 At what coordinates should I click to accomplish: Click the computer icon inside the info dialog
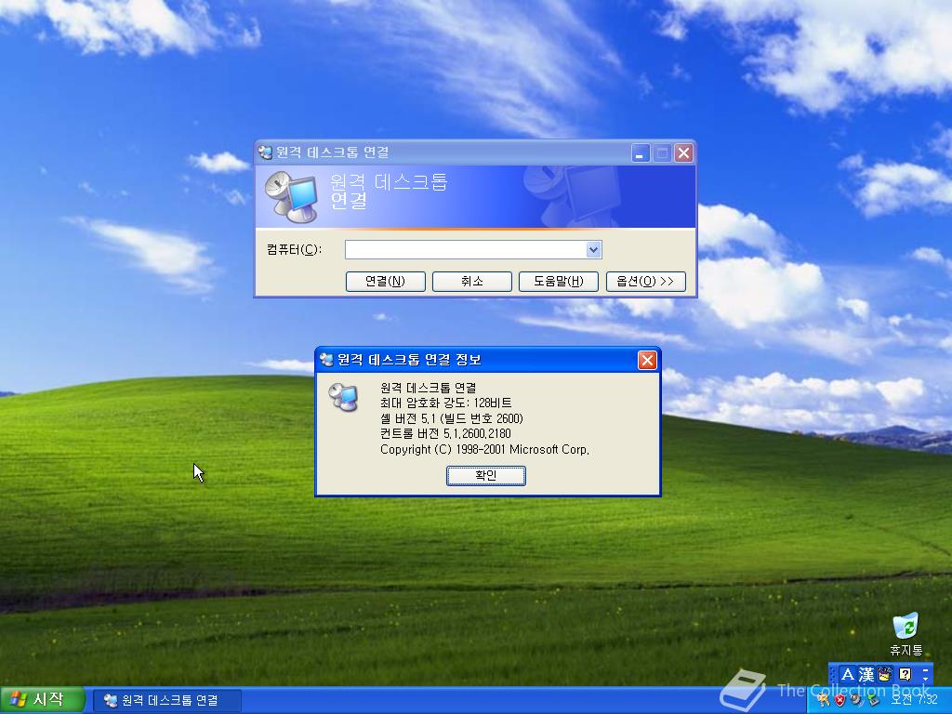[x=344, y=397]
